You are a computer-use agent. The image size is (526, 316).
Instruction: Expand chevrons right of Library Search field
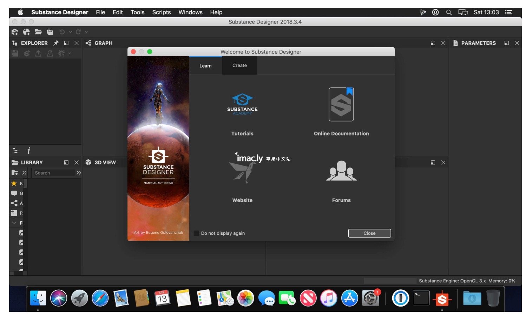79,173
